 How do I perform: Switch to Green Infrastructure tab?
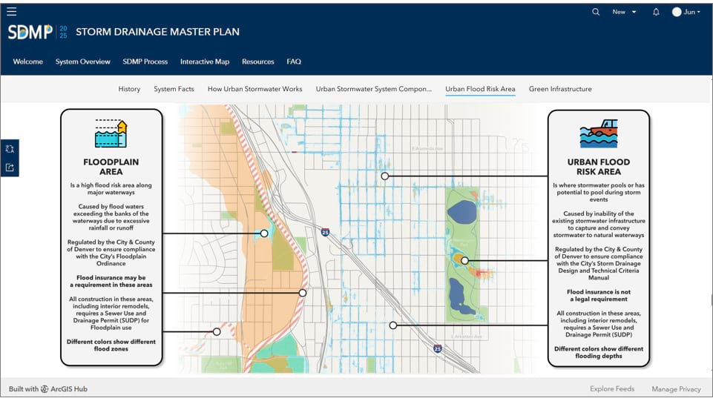point(560,89)
